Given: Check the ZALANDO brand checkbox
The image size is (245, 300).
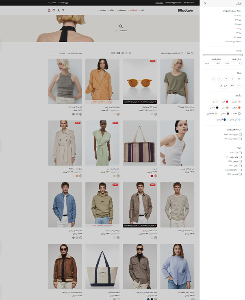Looking at the screenshot, I should tap(241, 170).
